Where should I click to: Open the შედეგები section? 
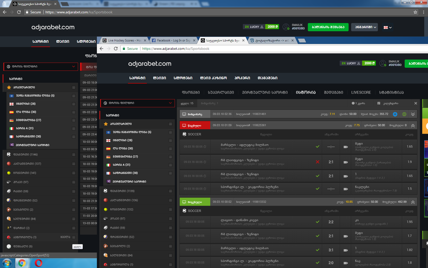[x=333, y=93]
